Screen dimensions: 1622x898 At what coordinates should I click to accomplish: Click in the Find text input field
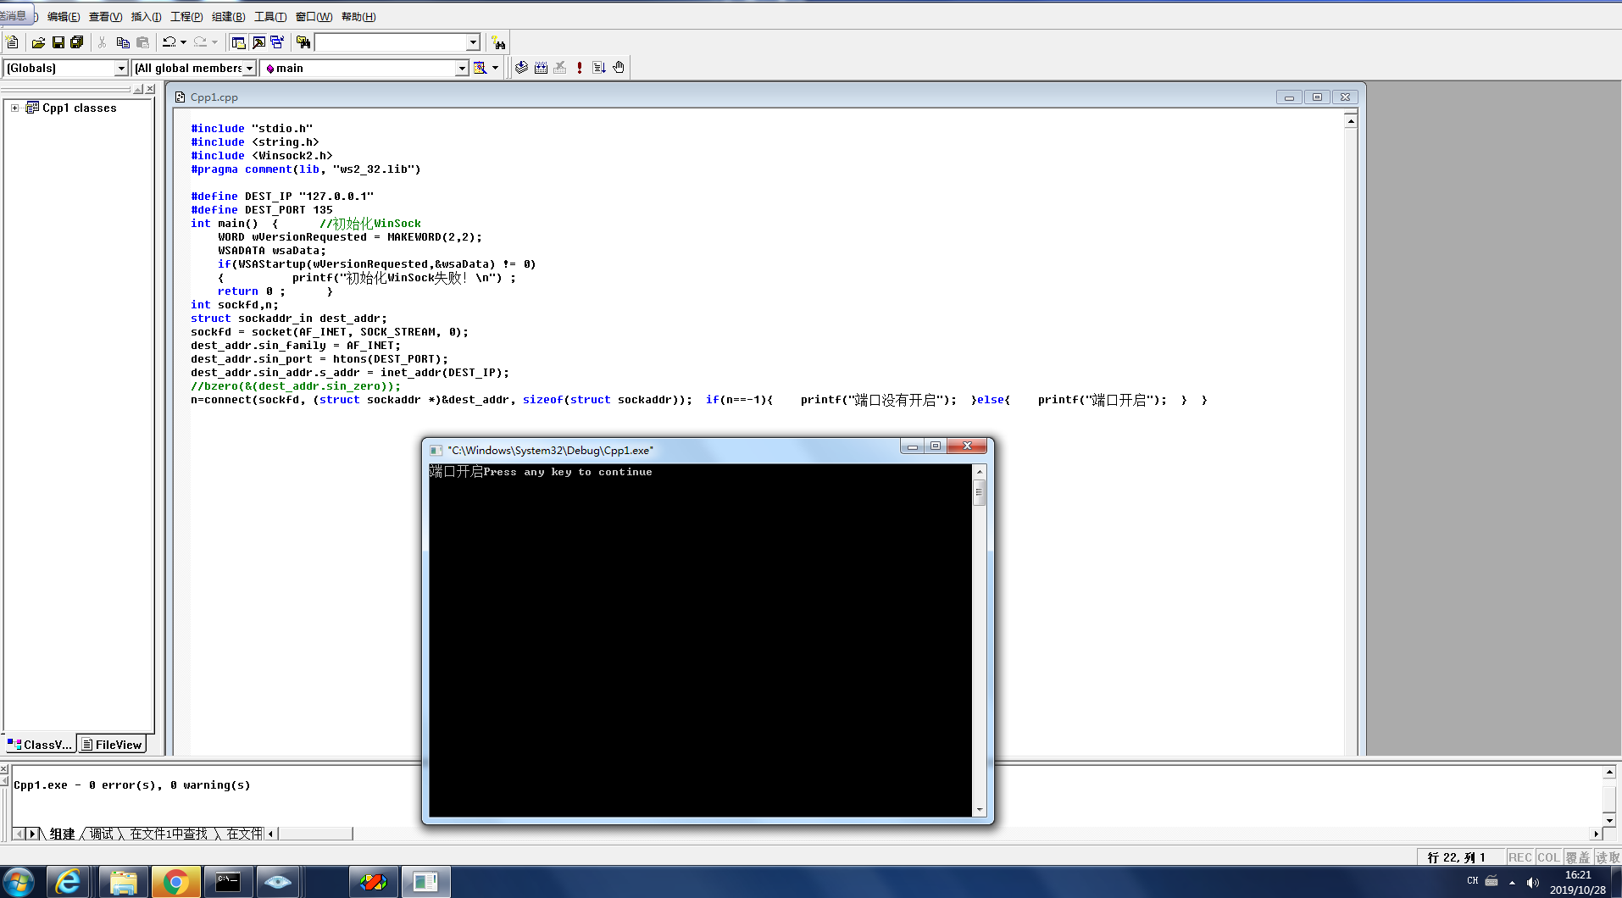click(x=391, y=42)
